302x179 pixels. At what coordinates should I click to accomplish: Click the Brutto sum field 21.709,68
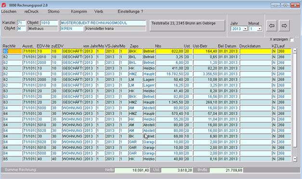(226, 170)
